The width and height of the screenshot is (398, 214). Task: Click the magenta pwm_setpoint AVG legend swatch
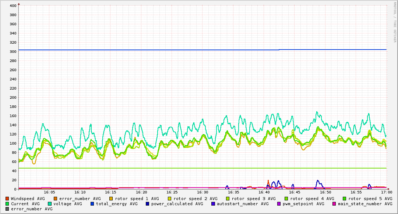[279, 204]
